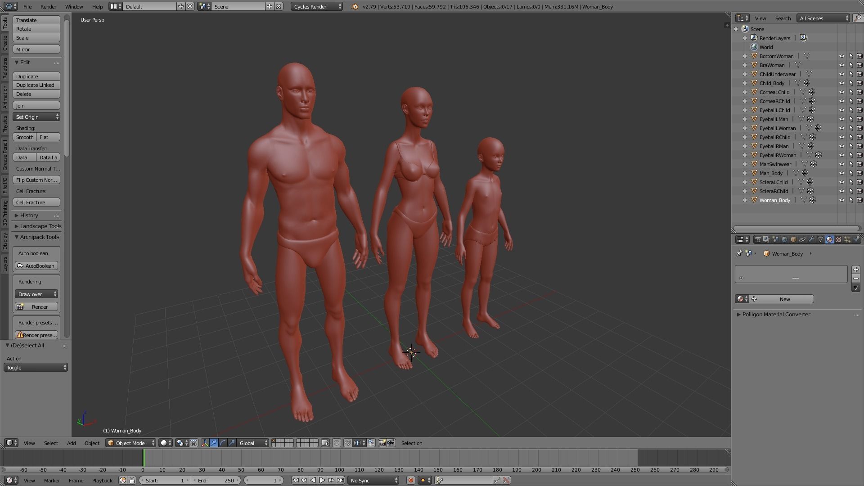Open the Texture properties tab checker icon

coord(838,239)
